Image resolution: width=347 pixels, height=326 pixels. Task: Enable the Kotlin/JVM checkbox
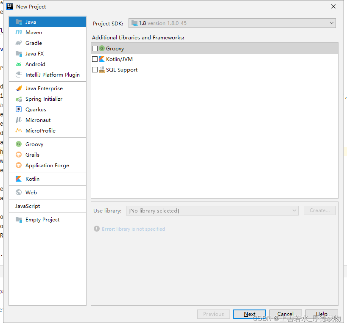click(x=95, y=59)
